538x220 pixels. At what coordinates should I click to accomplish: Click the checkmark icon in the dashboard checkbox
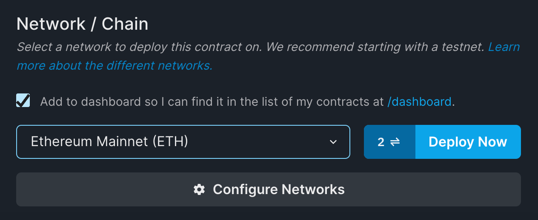23,101
